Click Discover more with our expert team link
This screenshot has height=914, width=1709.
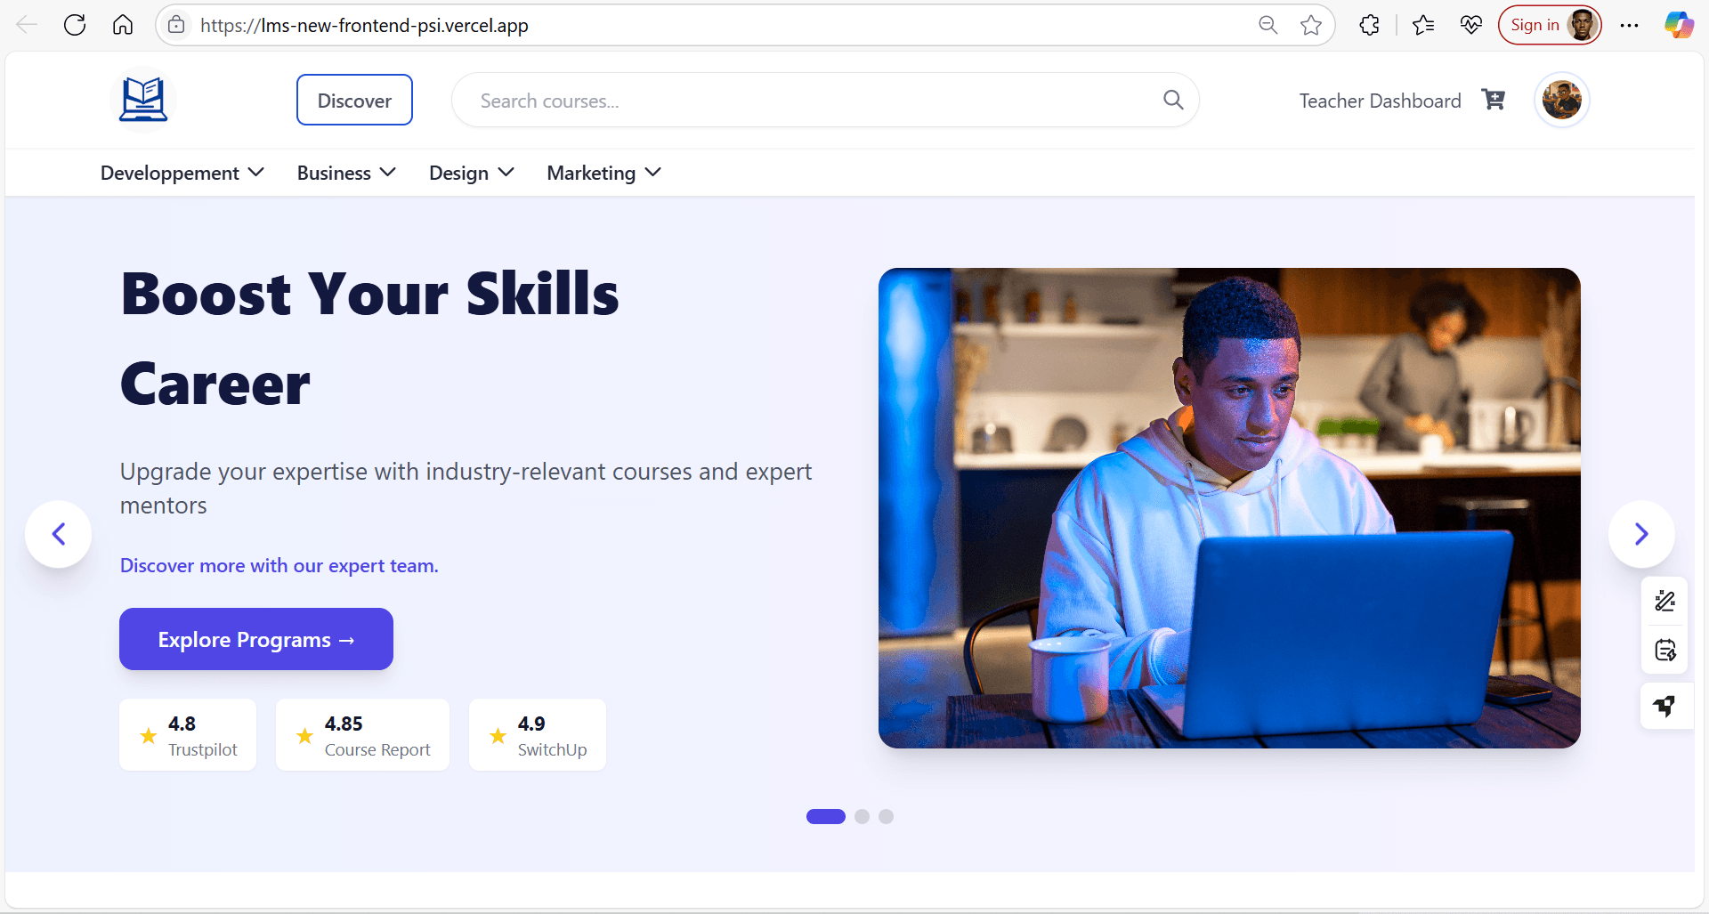point(279,566)
